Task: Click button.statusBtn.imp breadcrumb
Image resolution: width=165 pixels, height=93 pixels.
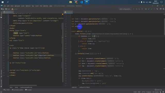Action: [26, 87]
